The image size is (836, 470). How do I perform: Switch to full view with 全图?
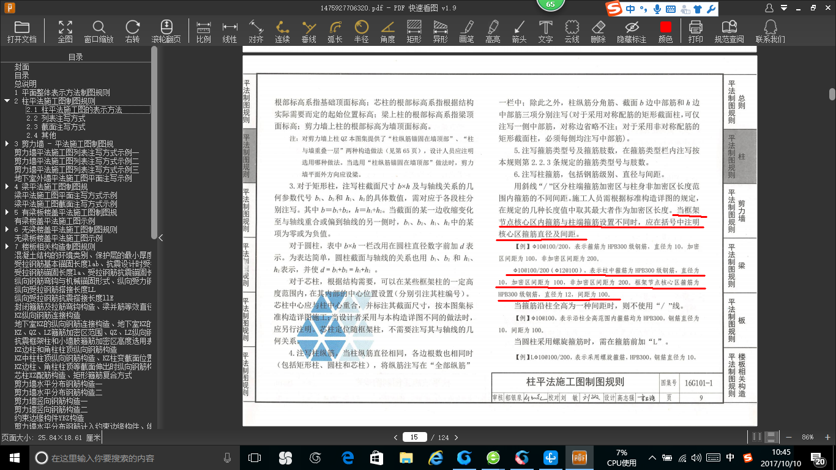65,32
